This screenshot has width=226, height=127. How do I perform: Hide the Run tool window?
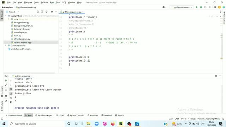pos(220,76)
